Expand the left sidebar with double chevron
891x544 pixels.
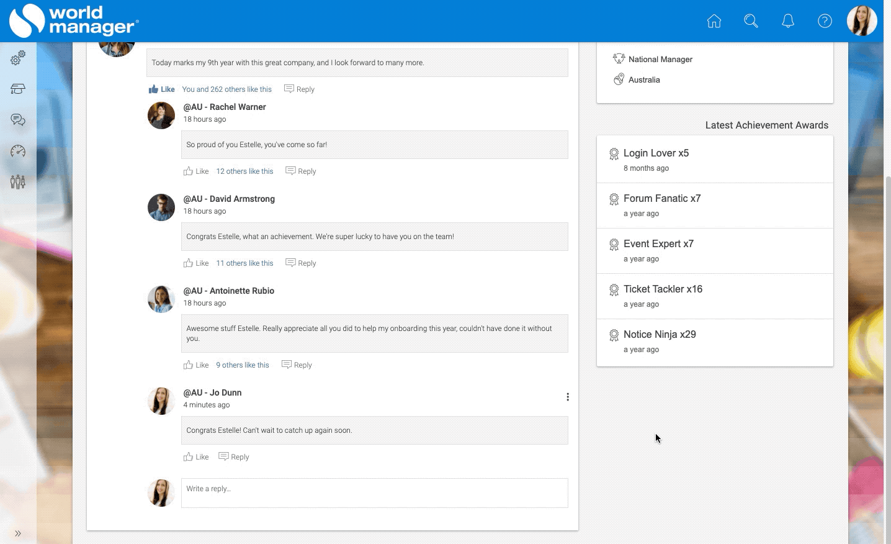tap(18, 533)
